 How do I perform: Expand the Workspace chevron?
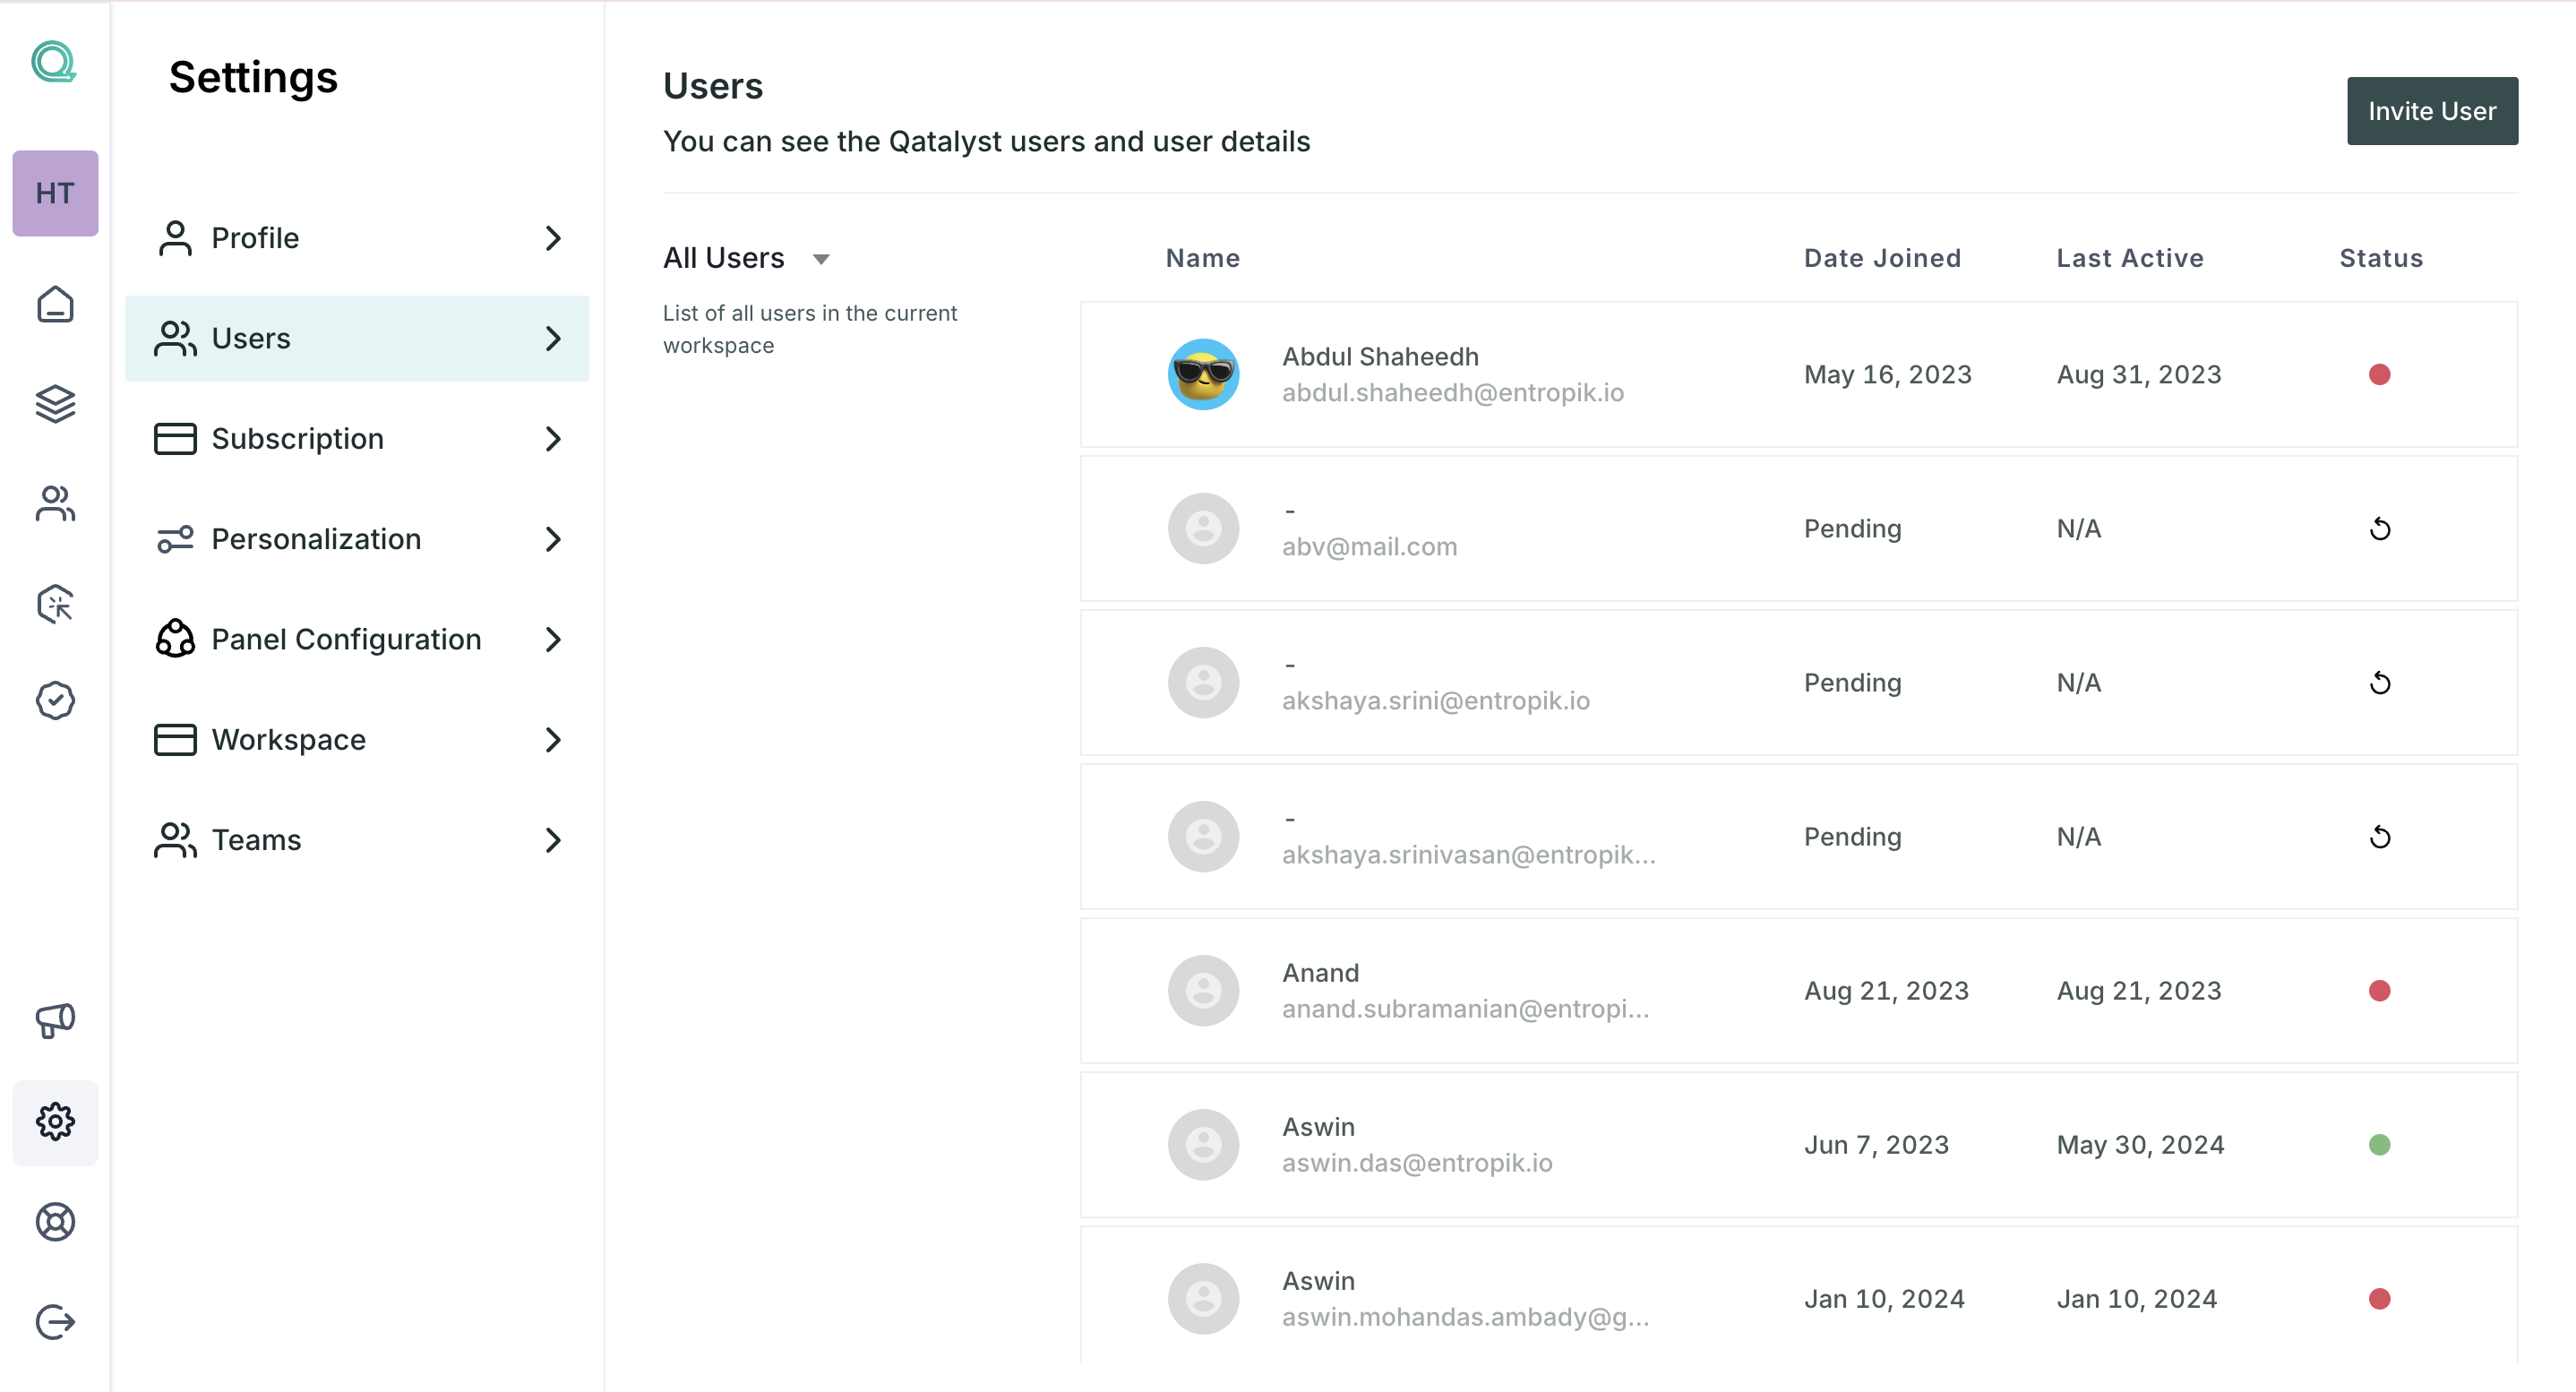[553, 739]
